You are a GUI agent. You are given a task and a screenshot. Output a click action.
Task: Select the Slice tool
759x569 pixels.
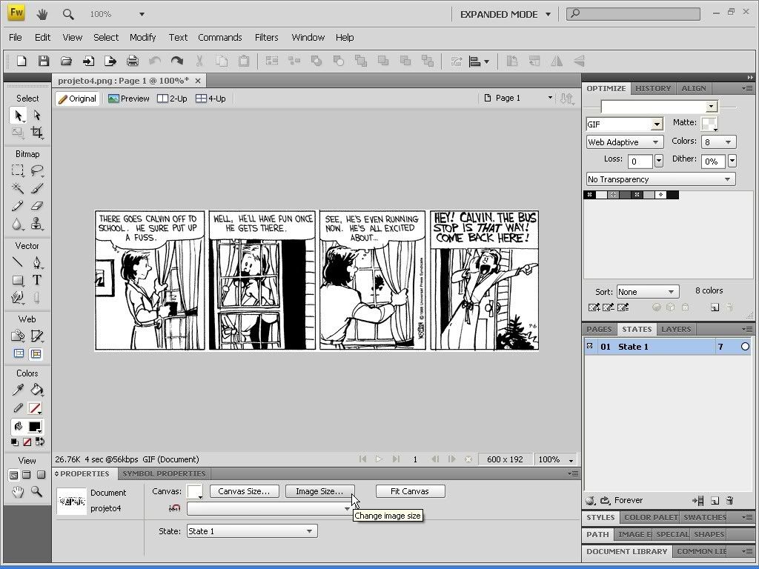click(x=37, y=336)
